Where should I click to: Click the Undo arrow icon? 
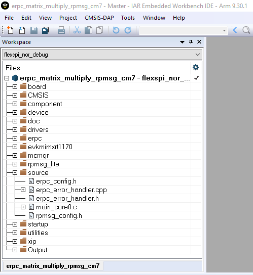116,30
